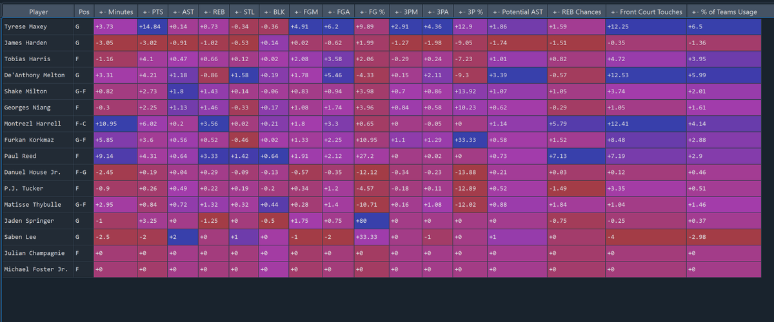Viewport: 774px width, 322px height.
Task: Select Furkan Korkmaz's +10.95 FG % cell
Action: pyautogui.click(x=373, y=139)
